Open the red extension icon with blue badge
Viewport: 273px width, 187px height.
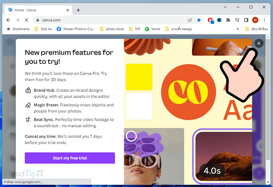[x=211, y=20]
